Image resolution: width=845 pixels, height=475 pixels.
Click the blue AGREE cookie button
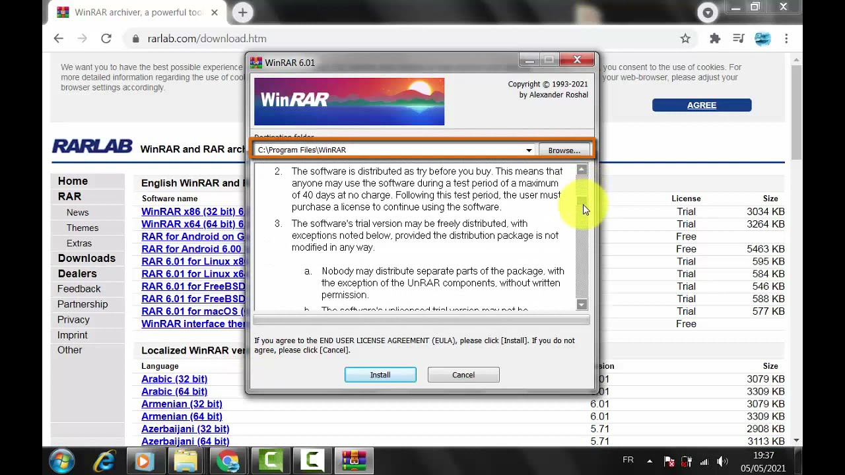[x=702, y=105]
